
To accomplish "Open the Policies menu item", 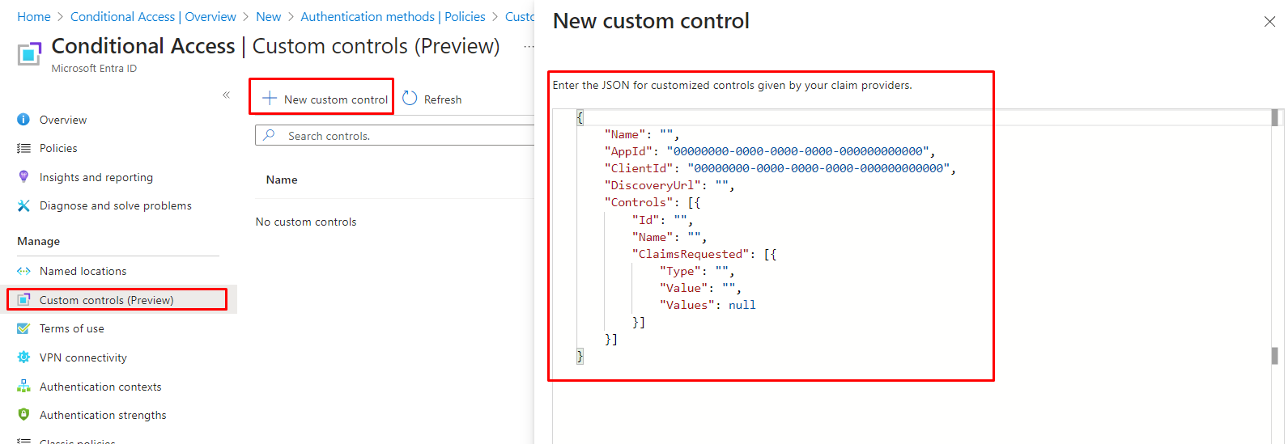I will [x=58, y=149].
